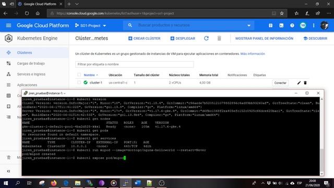This screenshot has height=188, width=334.
Task: Open Services e Ingress section
Action: pyautogui.click(x=34, y=74)
